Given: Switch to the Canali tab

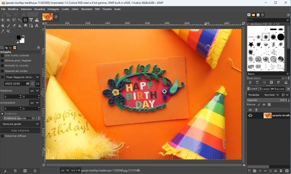Looking at the screenshot, I should tap(264, 89).
